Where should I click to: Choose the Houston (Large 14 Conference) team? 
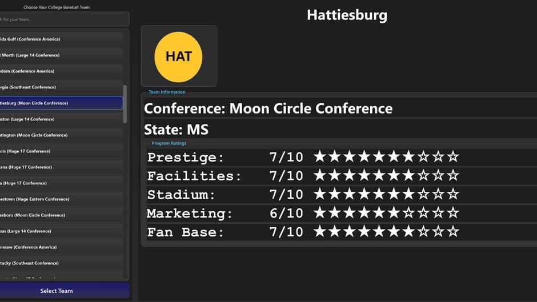coord(60,119)
